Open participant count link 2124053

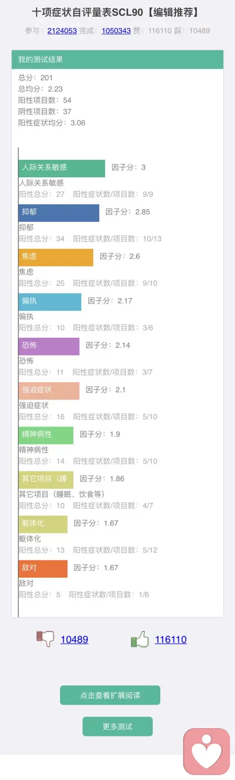(x=62, y=30)
